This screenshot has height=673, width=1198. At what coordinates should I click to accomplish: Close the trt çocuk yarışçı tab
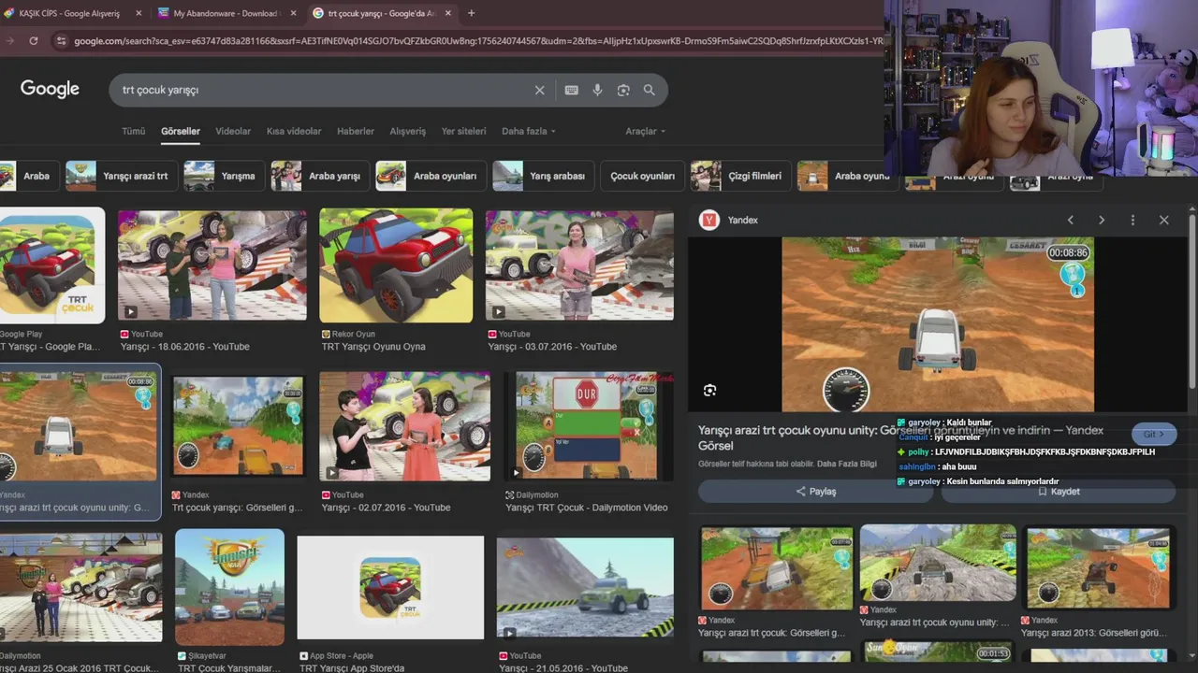(447, 13)
